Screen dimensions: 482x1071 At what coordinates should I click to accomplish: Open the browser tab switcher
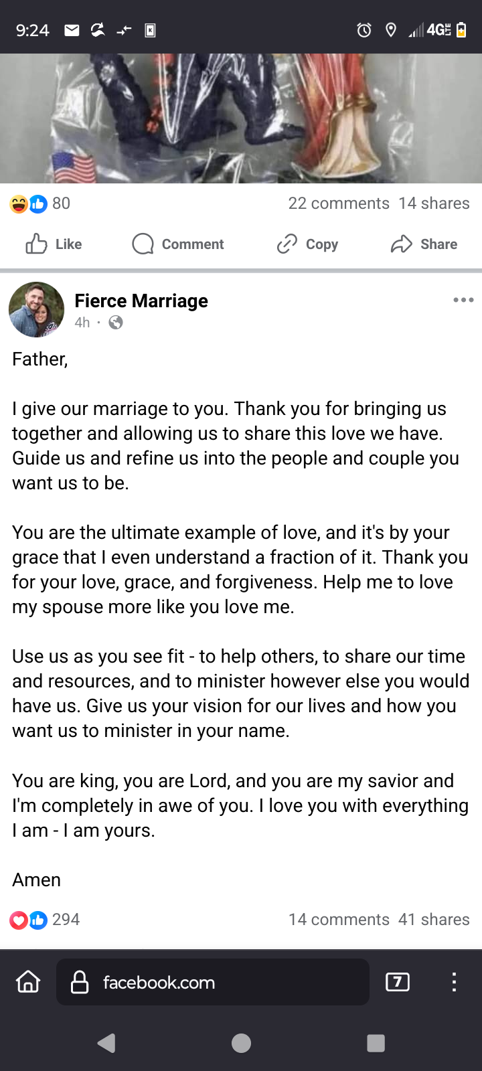pos(398,982)
